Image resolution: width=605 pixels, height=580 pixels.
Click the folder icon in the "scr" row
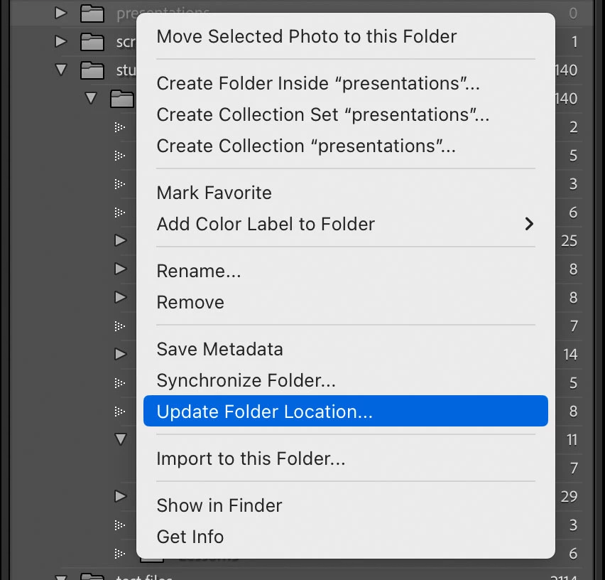pos(92,42)
